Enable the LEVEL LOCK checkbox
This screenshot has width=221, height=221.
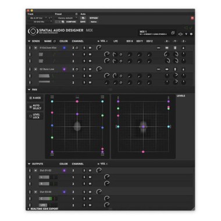click(x=30, y=116)
